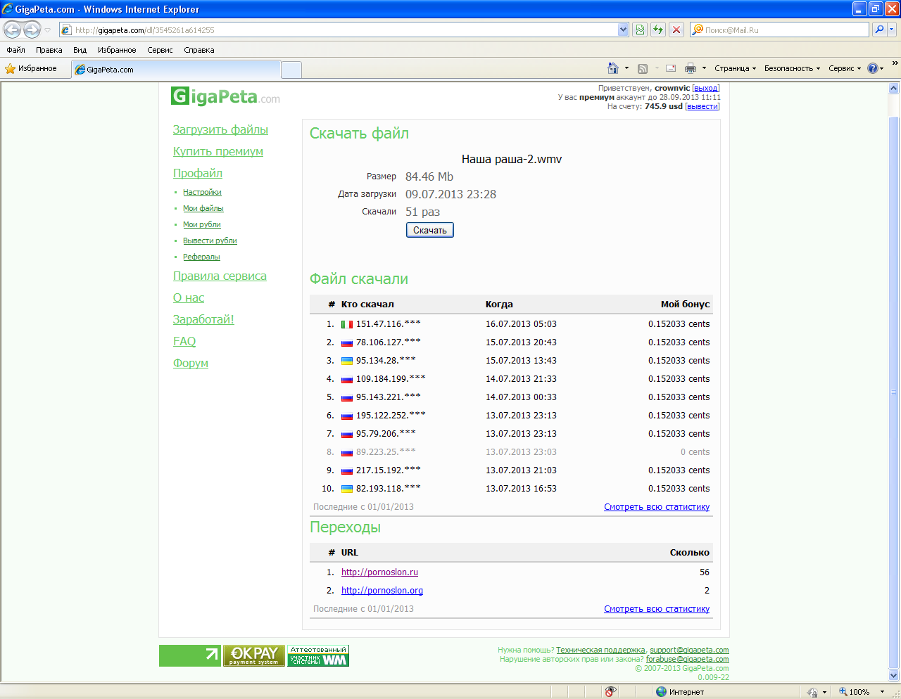Open the Безопасность dropdown menu
Screen dimensions: 901x699
tap(791, 68)
